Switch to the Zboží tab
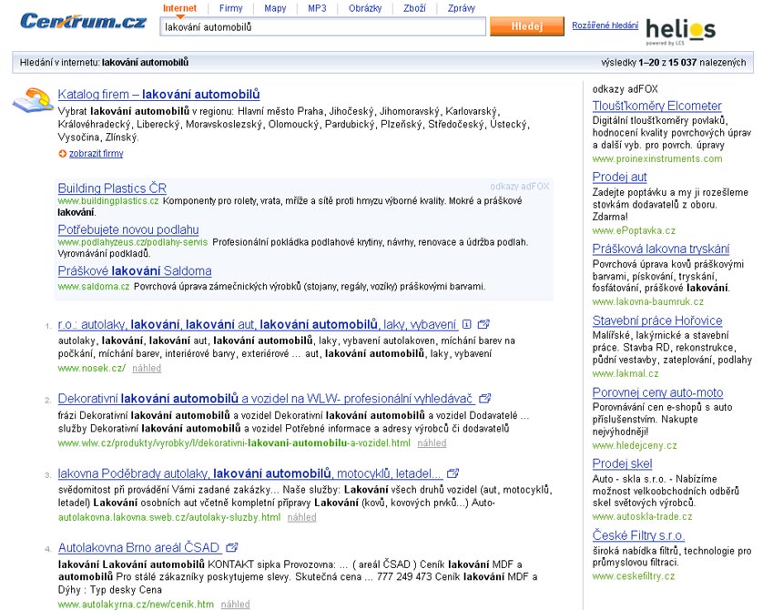Screen dimensions: 773x610 (414, 8)
